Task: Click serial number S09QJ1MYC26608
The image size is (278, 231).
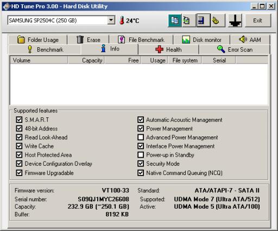Action: 104,199
